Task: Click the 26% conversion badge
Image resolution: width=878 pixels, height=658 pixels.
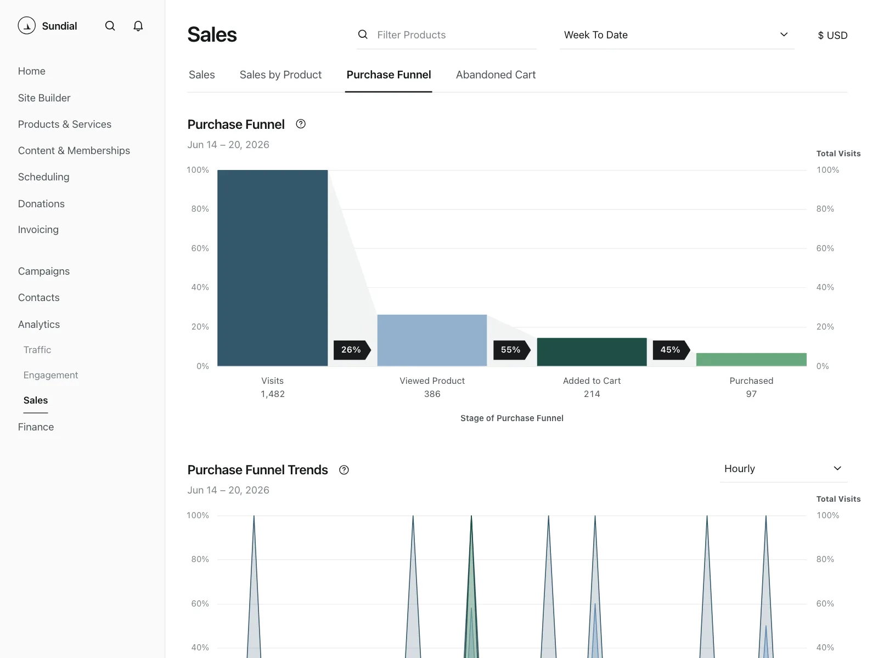Action: point(352,350)
